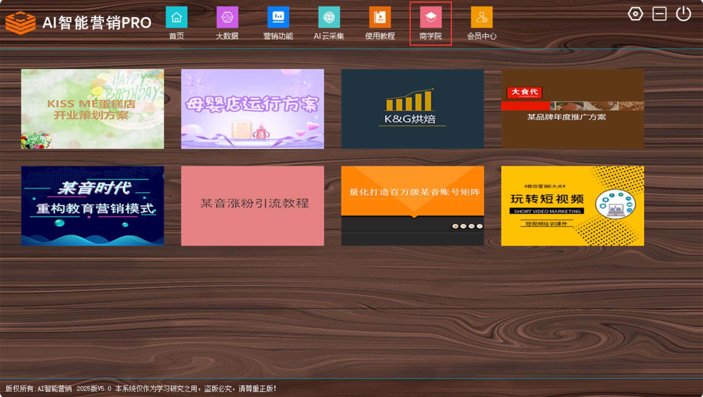Image resolution: width=703 pixels, height=397 pixels.
Task: Open the 大数据 big data icon
Action: pos(227,18)
